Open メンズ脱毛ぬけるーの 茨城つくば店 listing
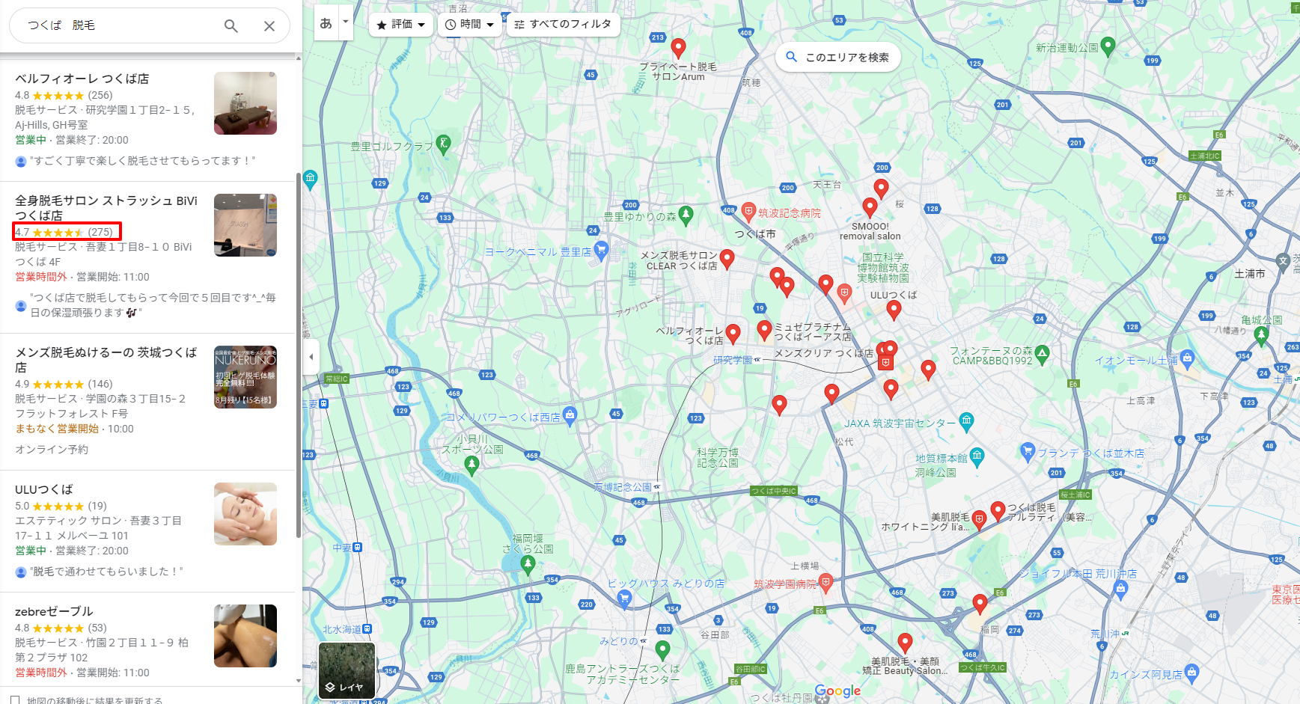The width and height of the screenshot is (1300, 704). pyautogui.click(x=106, y=360)
